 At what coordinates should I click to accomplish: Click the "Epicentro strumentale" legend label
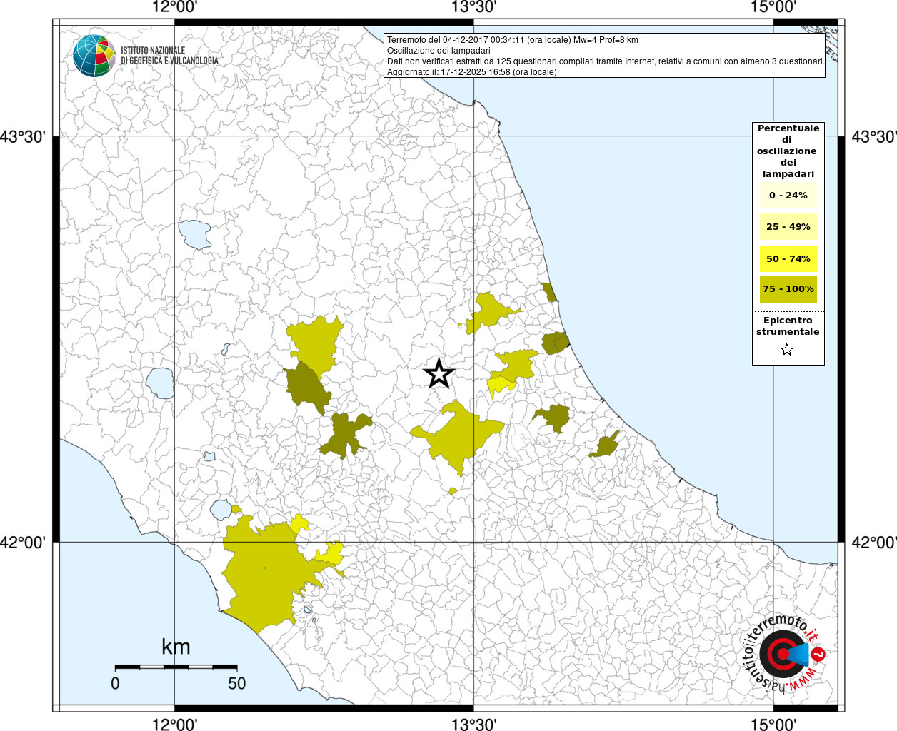[788, 326]
